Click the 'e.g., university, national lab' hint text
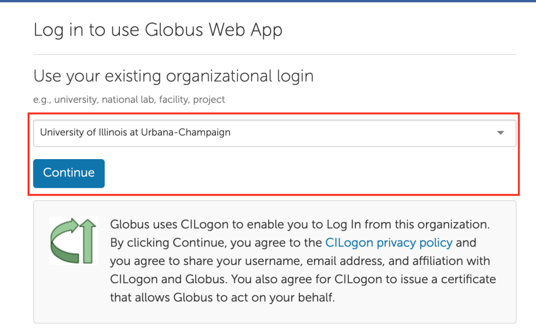This screenshot has width=536, height=335. pyautogui.click(x=129, y=99)
